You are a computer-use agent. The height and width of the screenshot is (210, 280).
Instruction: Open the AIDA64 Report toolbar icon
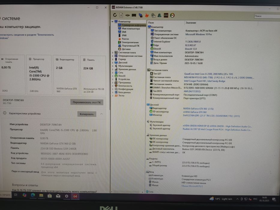coord(121,15)
